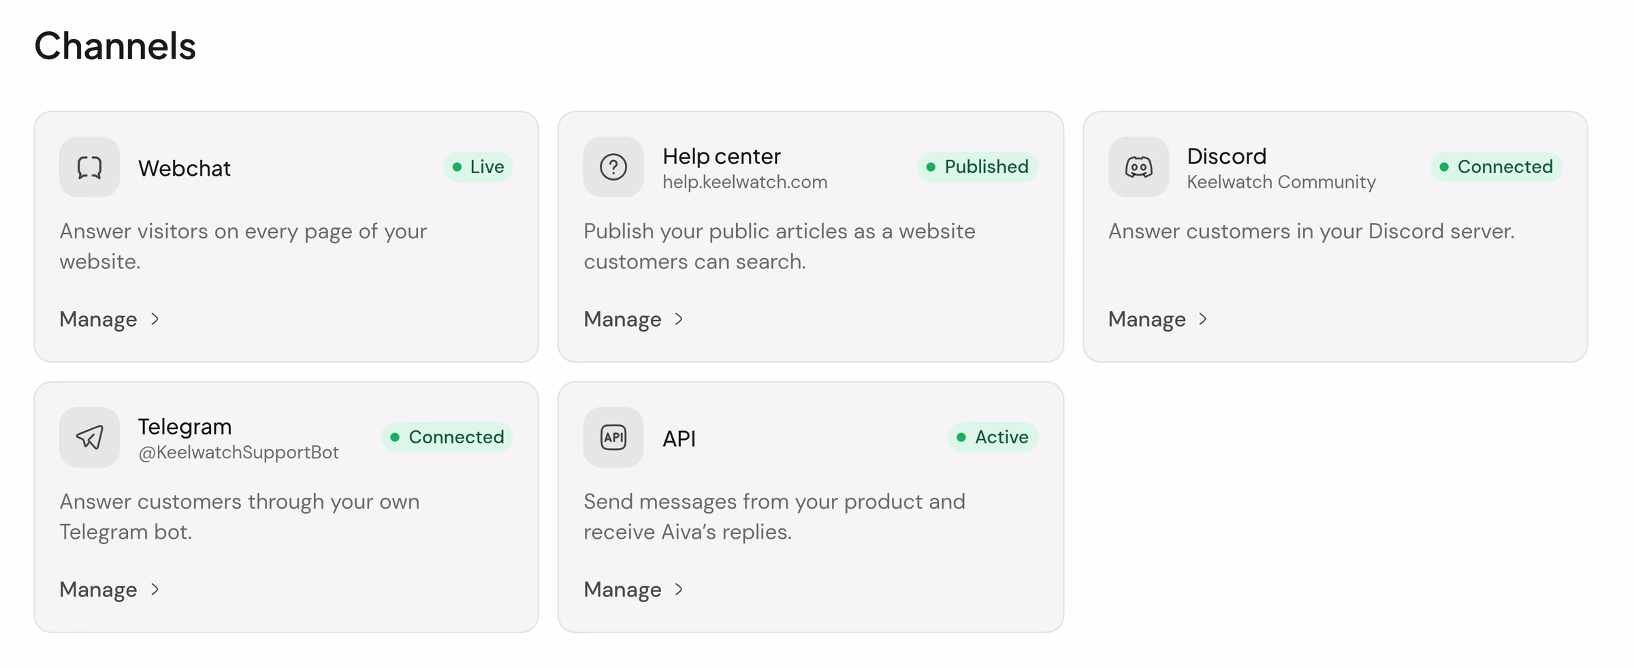Image resolution: width=1634 pixels, height=668 pixels.
Task: Click 'Answer visitors on every page' description
Action: pyautogui.click(x=243, y=246)
